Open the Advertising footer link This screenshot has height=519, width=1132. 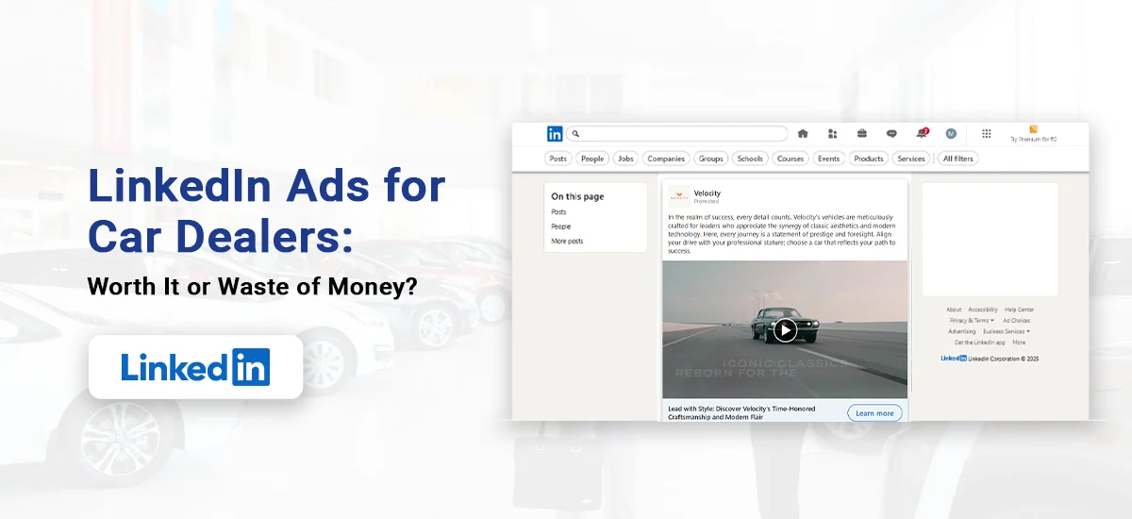click(x=962, y=332)
